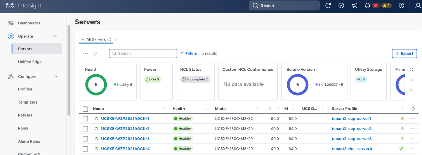Screen dimensions: 422x155
Task: Sort by the M column arrows
Action: pos(293,109)
